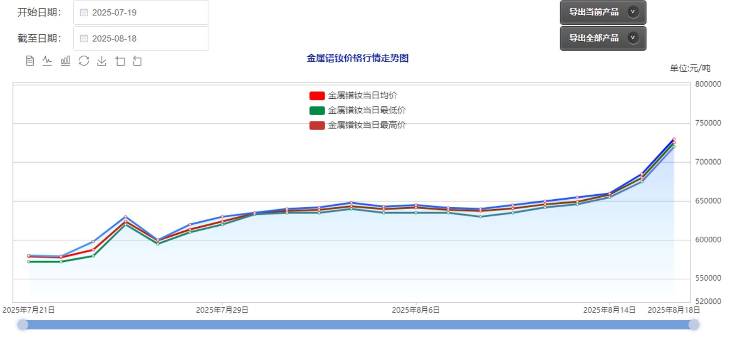The width and height of the screenshot is (751, 340).
Task: Click calendar icon in 开始日期 field
Action: [84, 13]
